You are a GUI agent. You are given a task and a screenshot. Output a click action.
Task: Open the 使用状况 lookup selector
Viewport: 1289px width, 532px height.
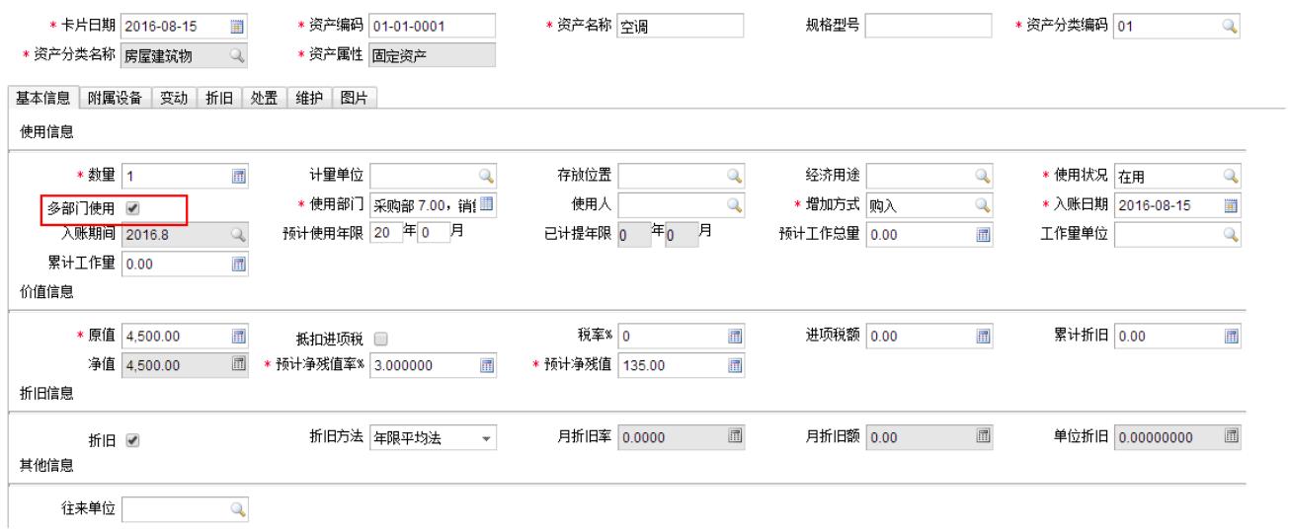pos(1230,177)
